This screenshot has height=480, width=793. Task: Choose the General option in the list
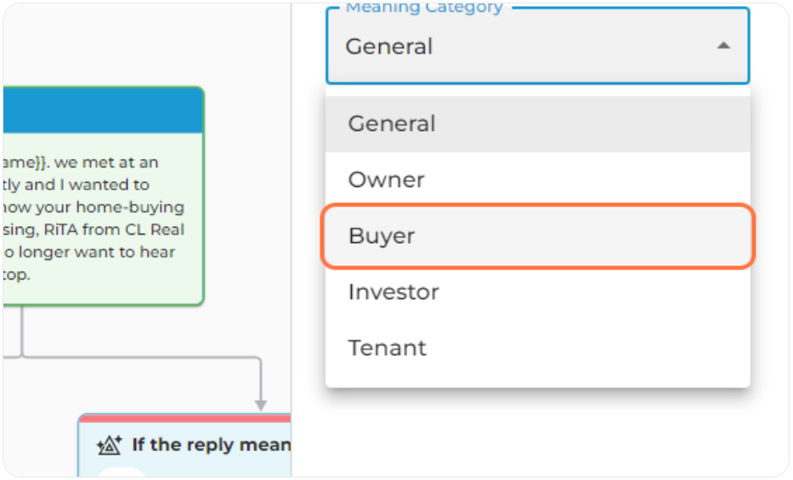click(x=538, y=124)
